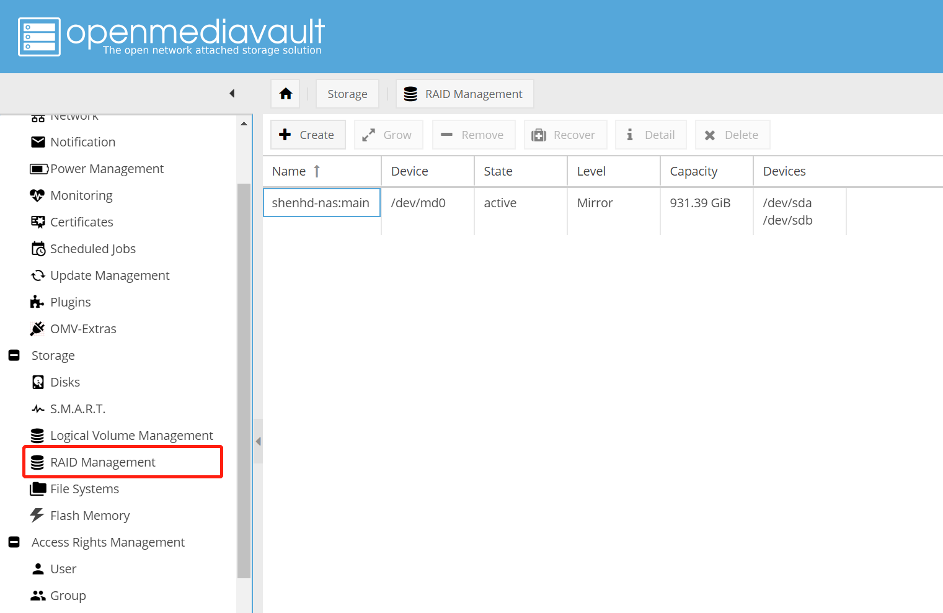The width and height of the screenshot is (943, 613).
Task: Collapse the sidebar with the top arrow
Action: pyautogui.click(x=232, y=94)
